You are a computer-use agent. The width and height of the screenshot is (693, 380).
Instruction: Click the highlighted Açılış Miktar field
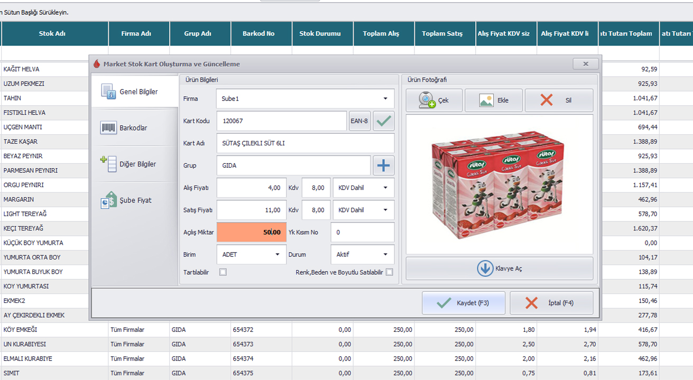[252, 232]
